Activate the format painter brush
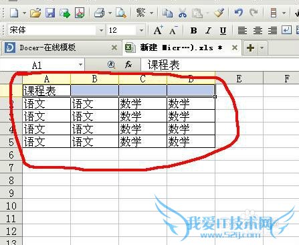Screen dimensions: 299x245 (219, 13)
